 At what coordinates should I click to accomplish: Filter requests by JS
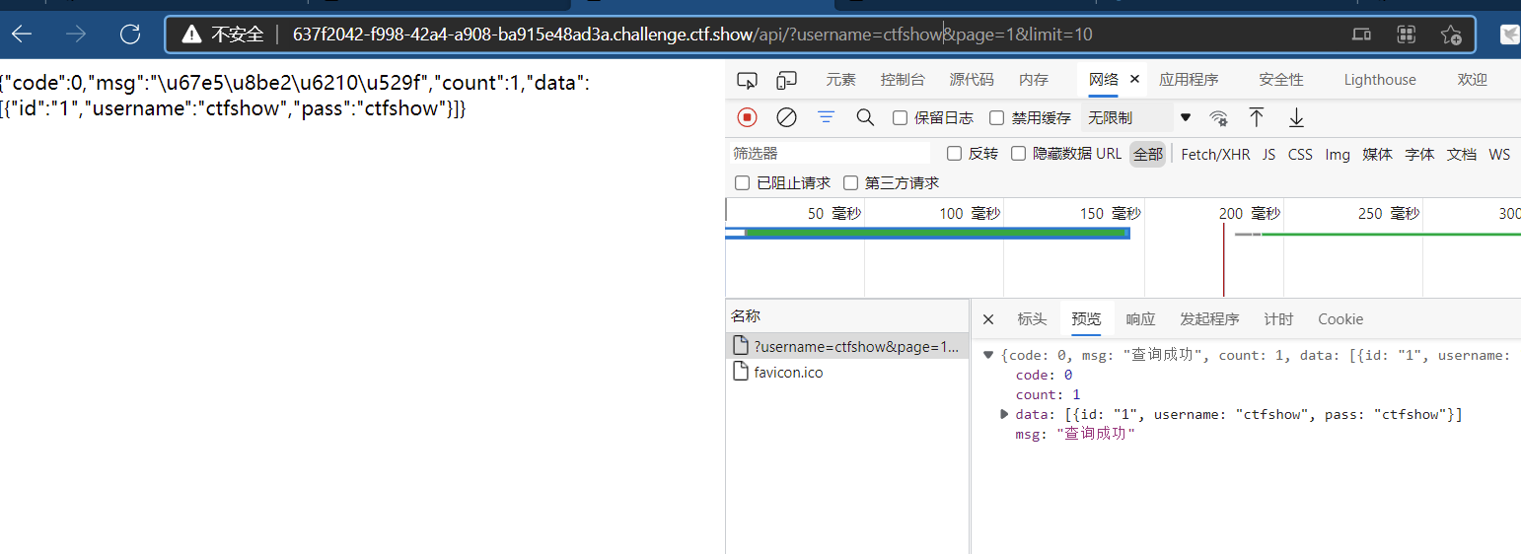tap(1268, 154)
